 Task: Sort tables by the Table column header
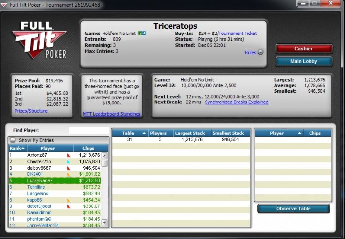pyautogui.click(x=130, y=133)
